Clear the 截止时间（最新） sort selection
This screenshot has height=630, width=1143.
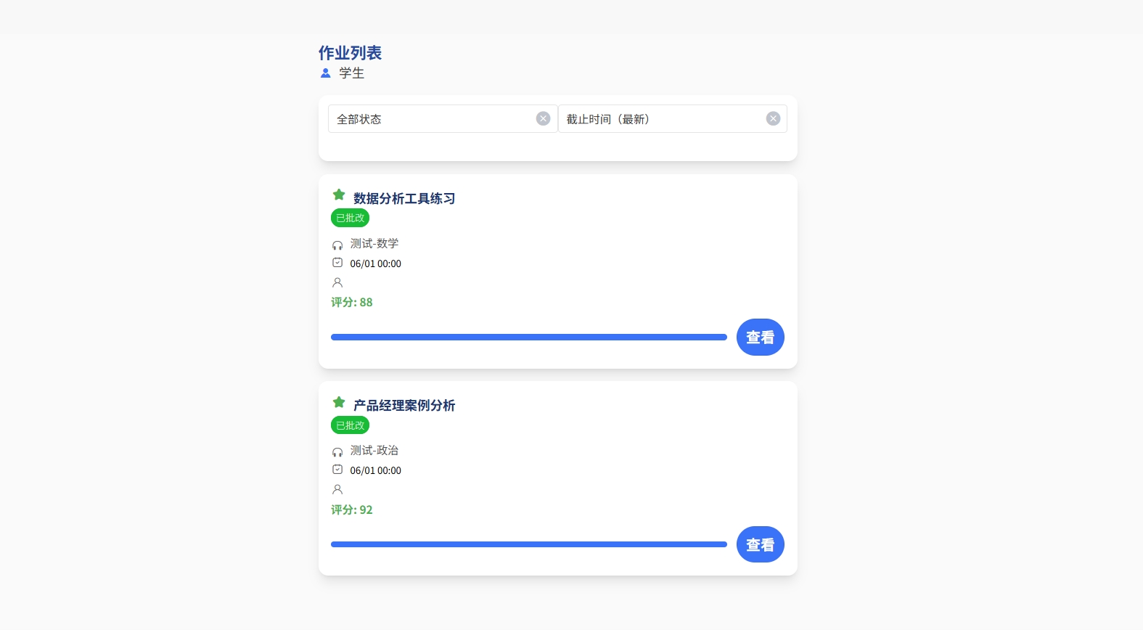[x=773, y=119]
